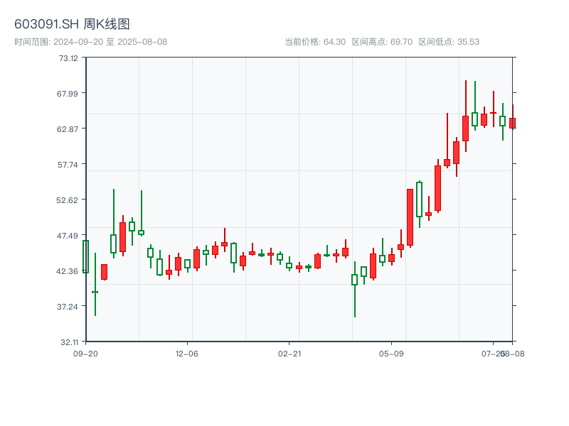
Task: Click the y-axis value 42.36
Action: pyautogui.click(x=67, y=271)
